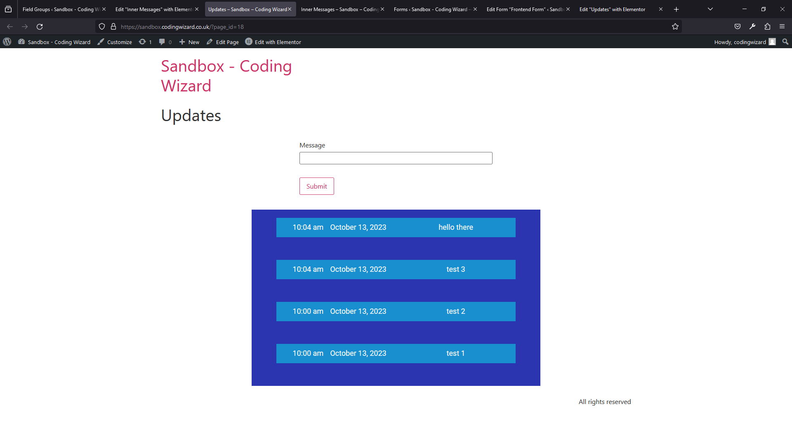
Task: Click the address bar URL
Action: coord(182,27)
